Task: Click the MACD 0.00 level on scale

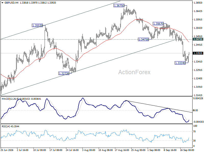Action: (196, 110)
